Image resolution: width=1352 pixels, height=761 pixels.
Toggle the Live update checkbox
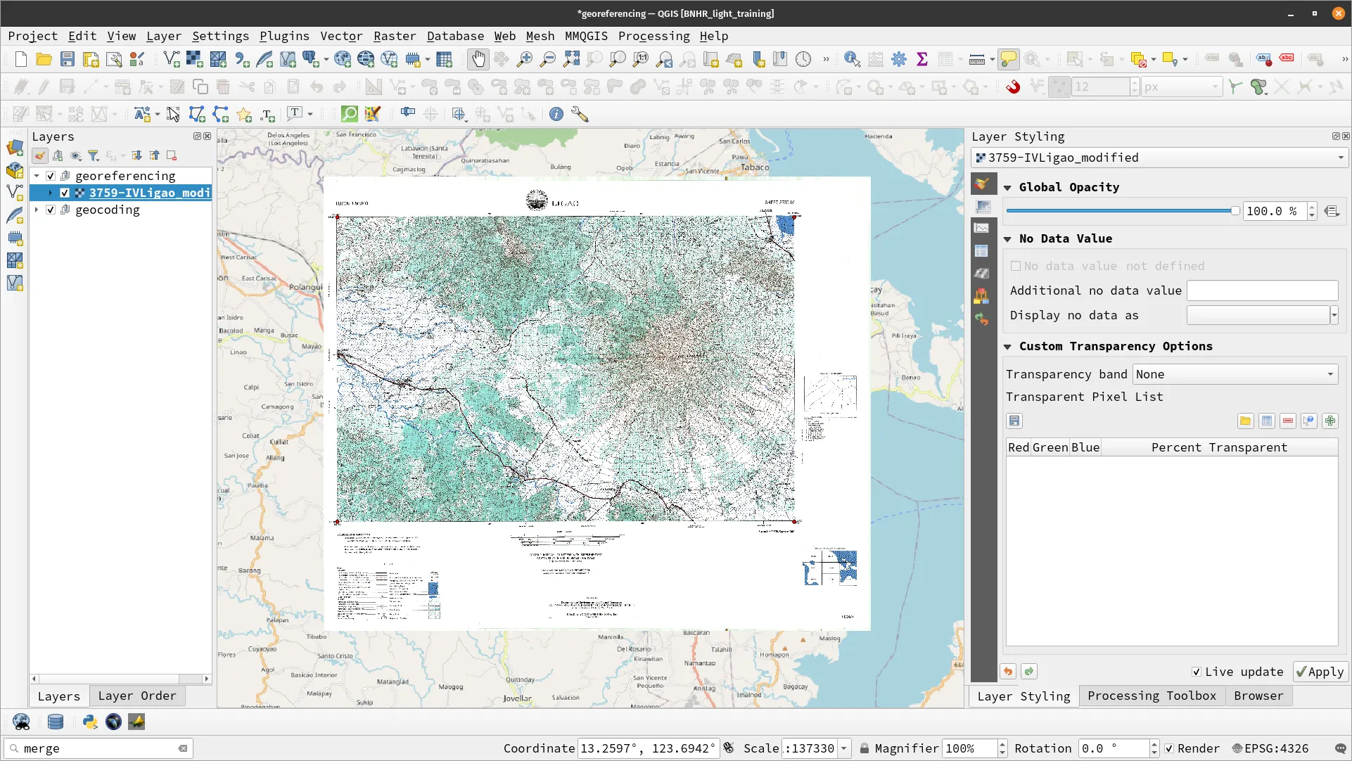coord(1197,672)
